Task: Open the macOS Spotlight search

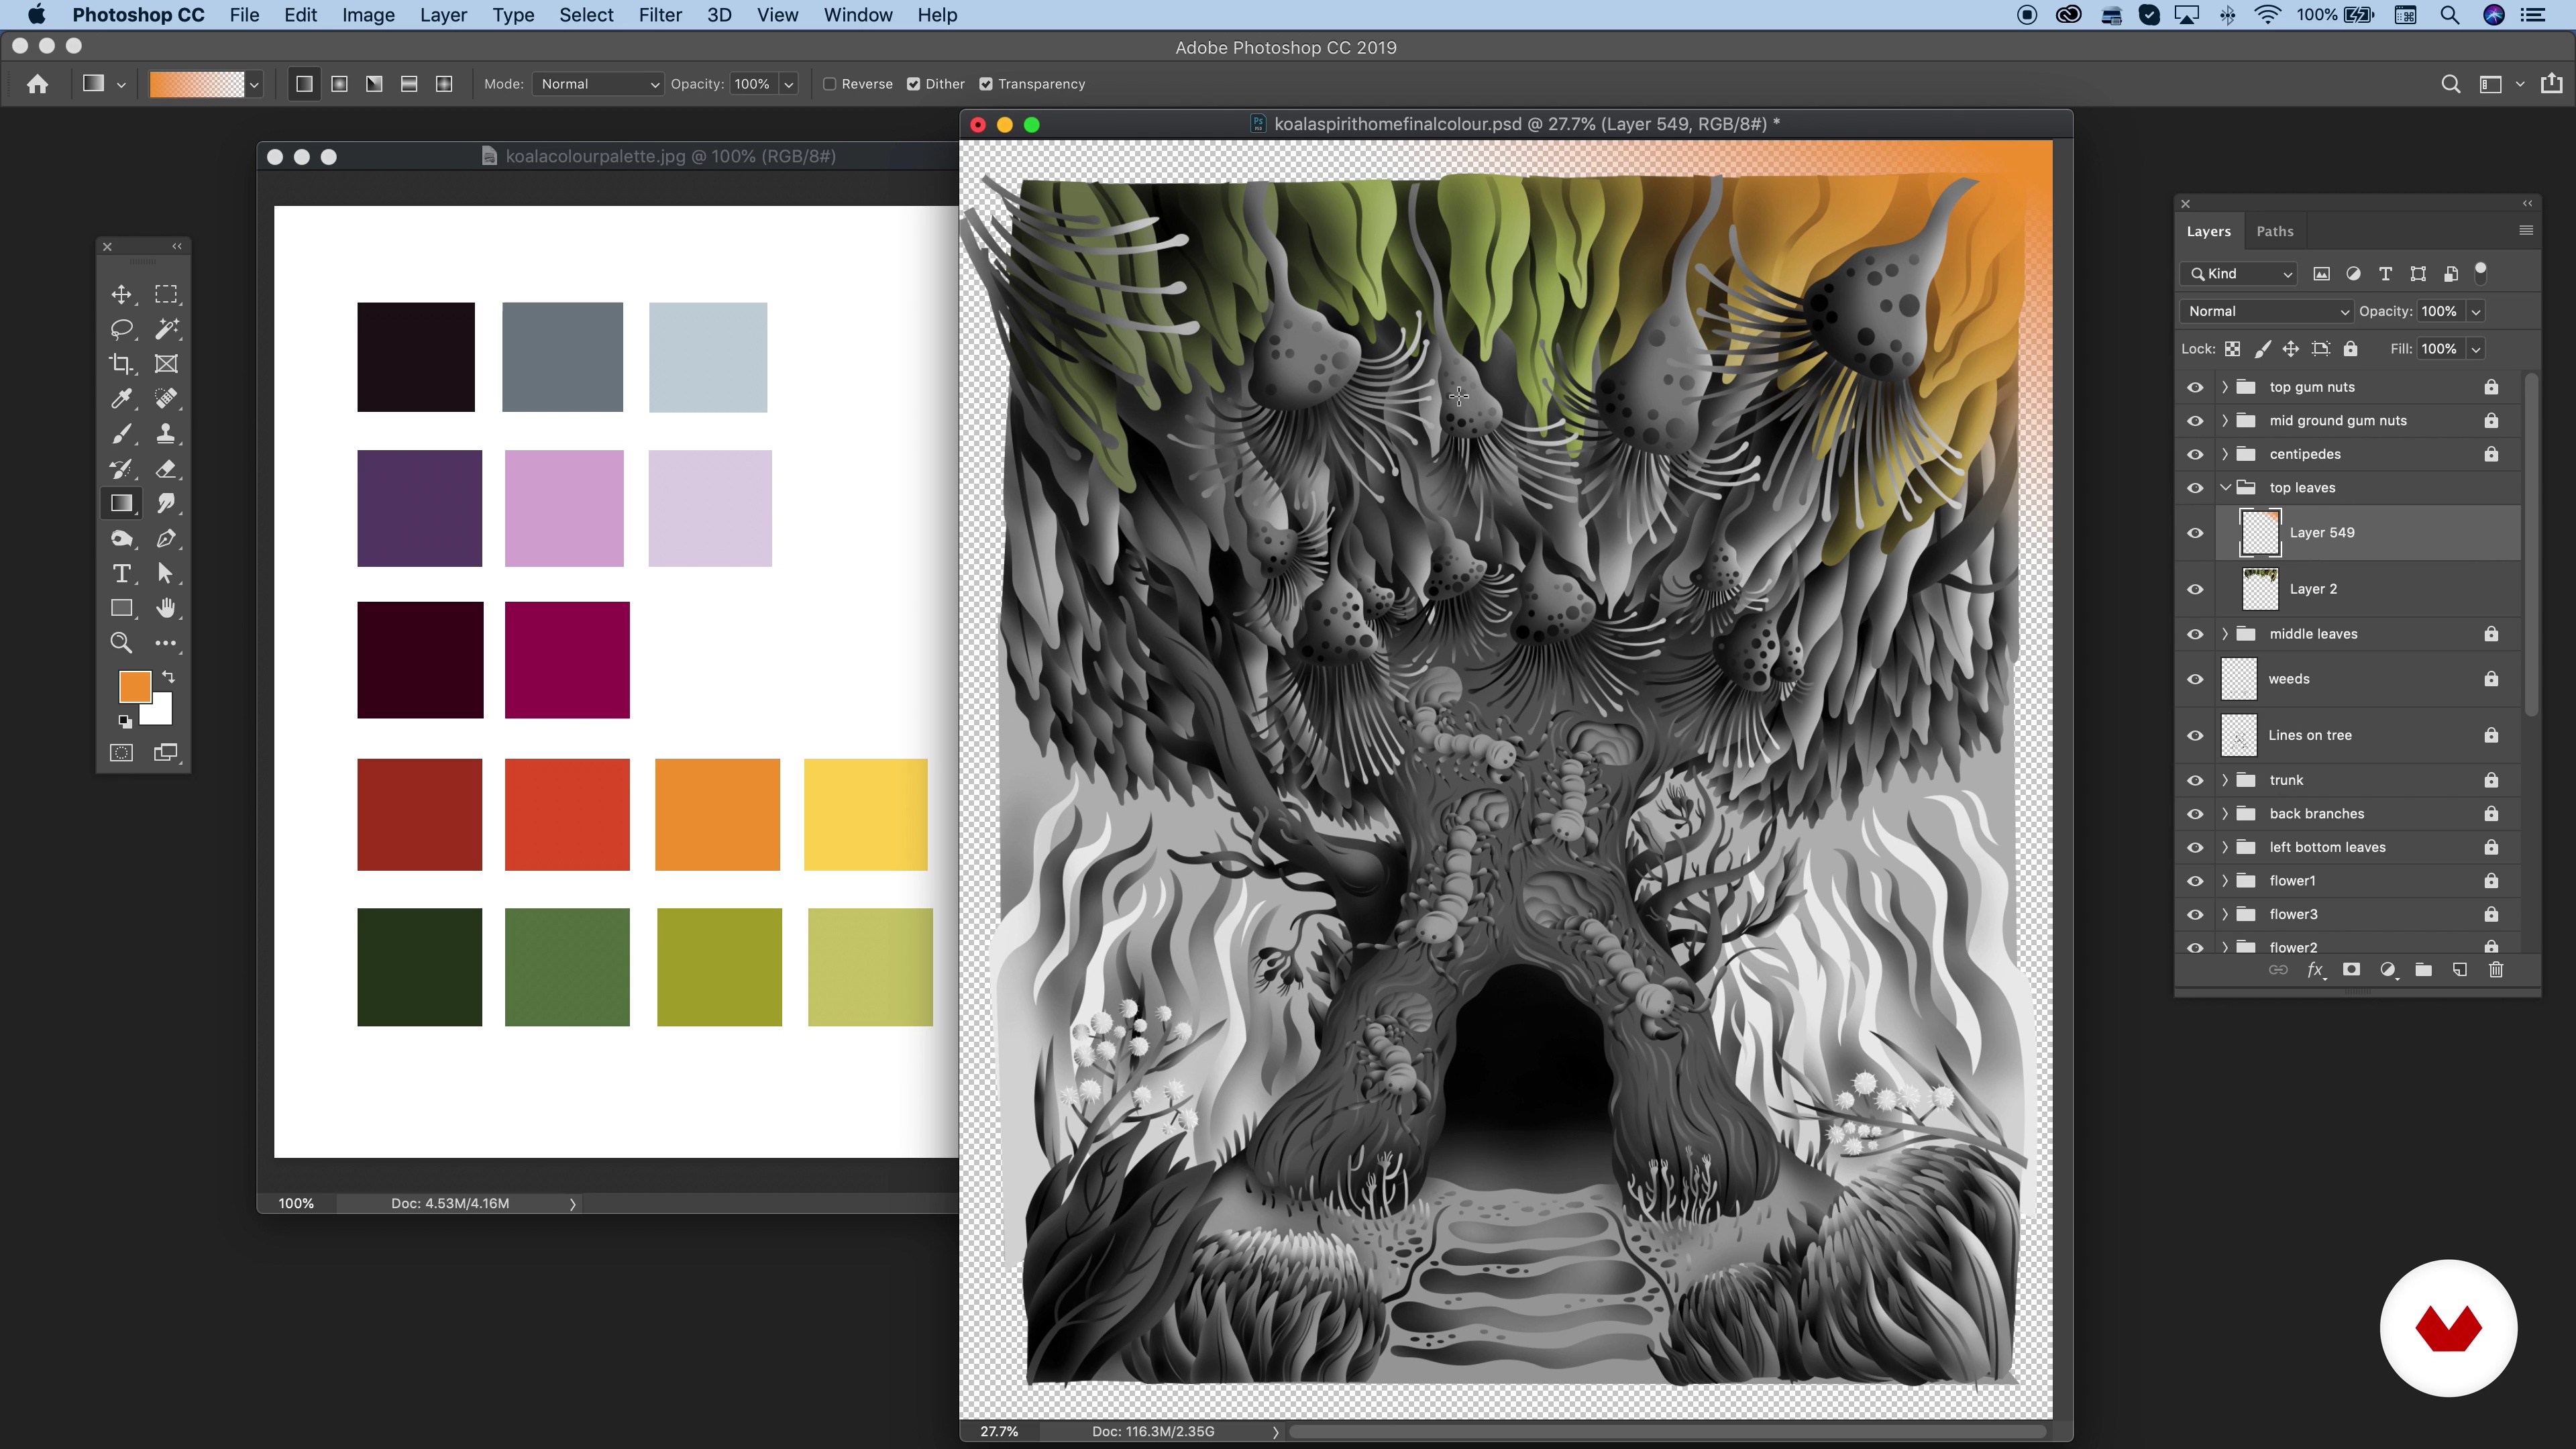Action: (2449, 15)
